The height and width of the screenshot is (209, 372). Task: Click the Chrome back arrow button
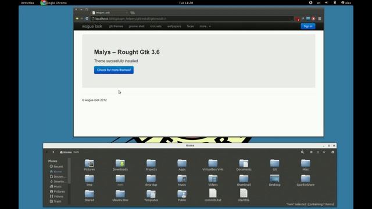pyautogui.click(x=77, y=19)
